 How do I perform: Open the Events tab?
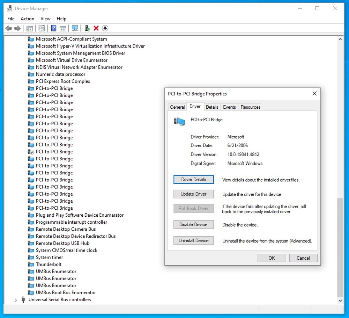(x=229, y=107)
